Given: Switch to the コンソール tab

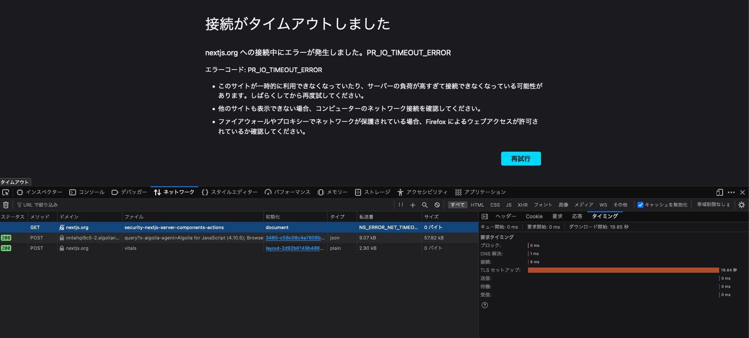Looking at the screenshot, I should 87,192.
